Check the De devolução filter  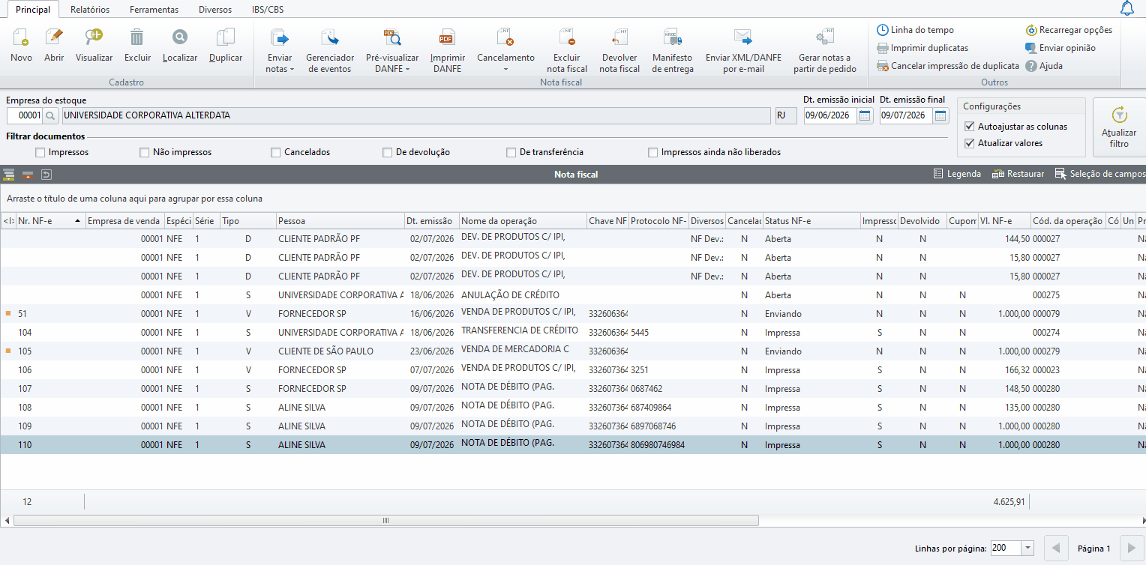coord(388,152)
